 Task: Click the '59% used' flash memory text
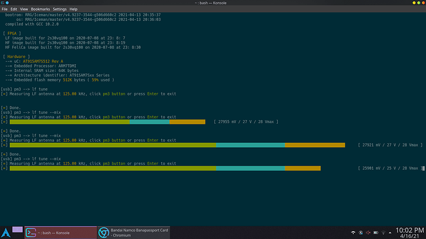coord(101,80)
